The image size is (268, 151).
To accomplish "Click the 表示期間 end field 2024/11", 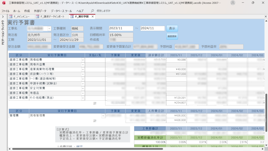I will coord(152,28).
